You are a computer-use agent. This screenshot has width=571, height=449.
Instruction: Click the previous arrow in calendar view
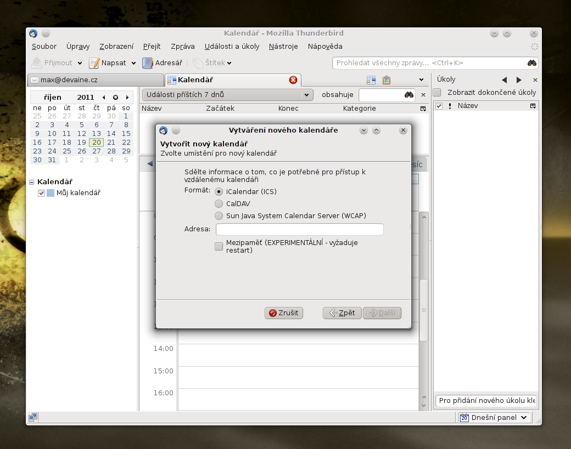click(150, 164)
